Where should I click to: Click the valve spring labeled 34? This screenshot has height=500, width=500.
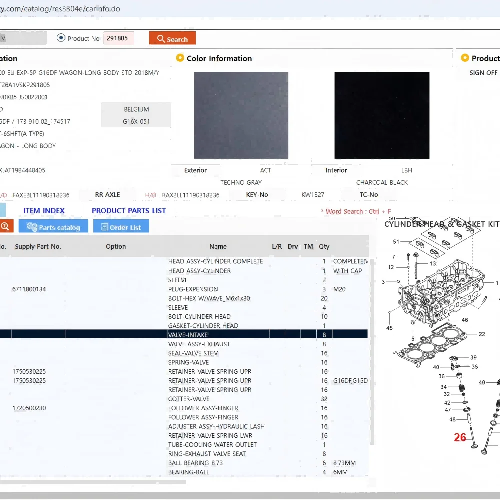462,388
